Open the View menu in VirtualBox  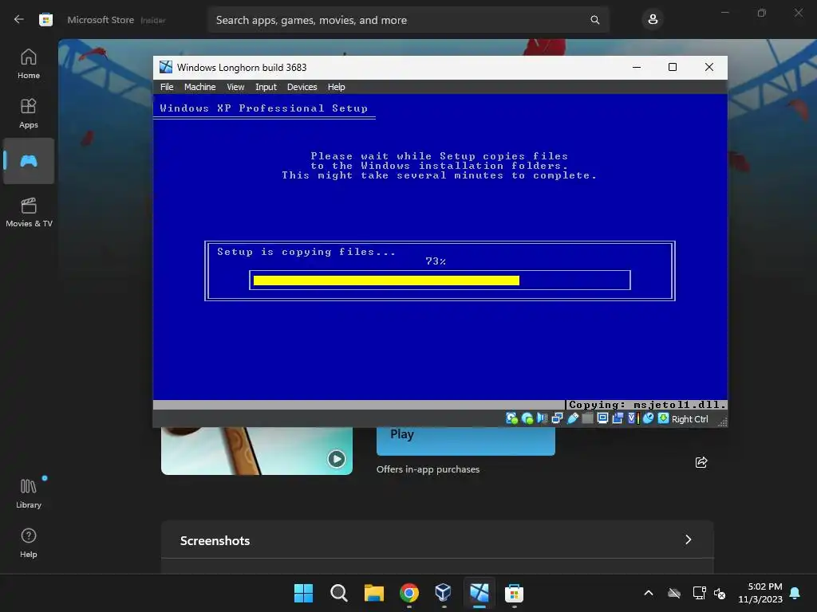tap(235, 87)
